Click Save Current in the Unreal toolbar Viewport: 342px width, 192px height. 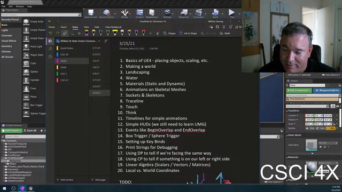click(91, 13)
